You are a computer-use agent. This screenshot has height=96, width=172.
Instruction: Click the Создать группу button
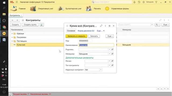[30, 25]
